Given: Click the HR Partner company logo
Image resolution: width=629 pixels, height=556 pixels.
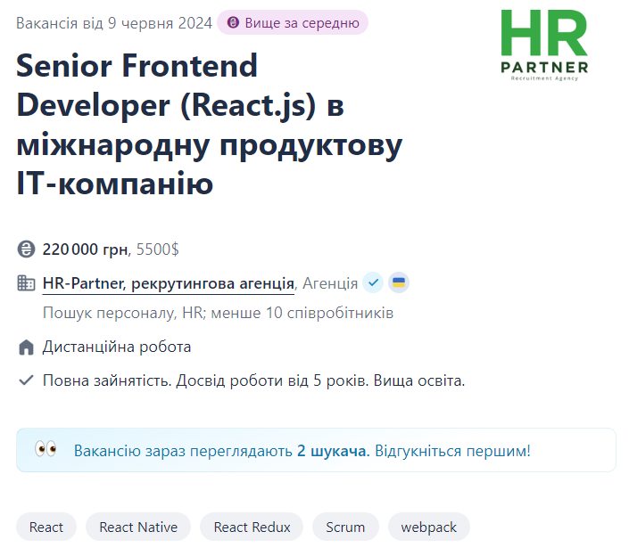Looking at the screenshot, I should pos(544,45).
